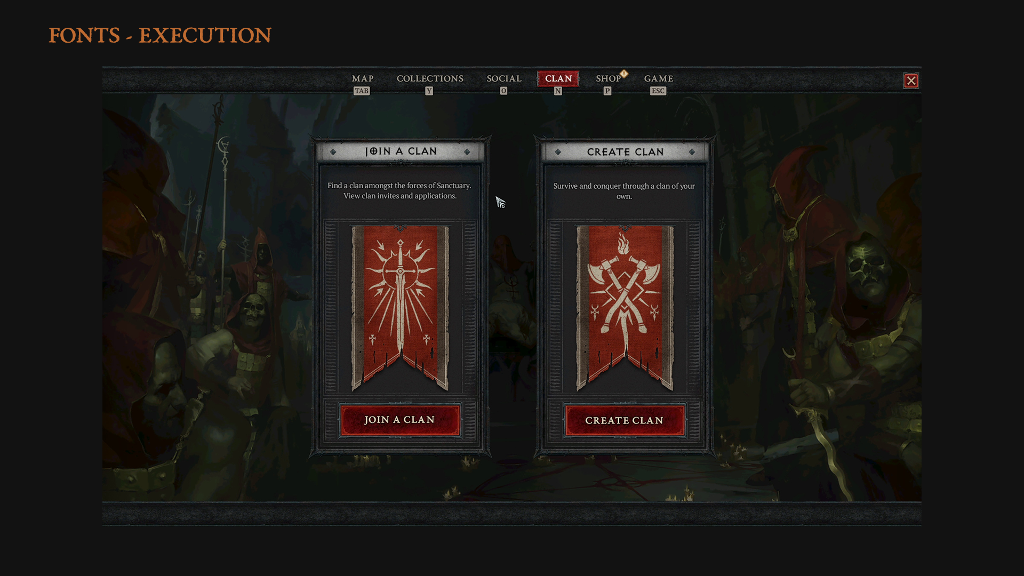Click the Y key hint under Collections

[x=429, y=91]
